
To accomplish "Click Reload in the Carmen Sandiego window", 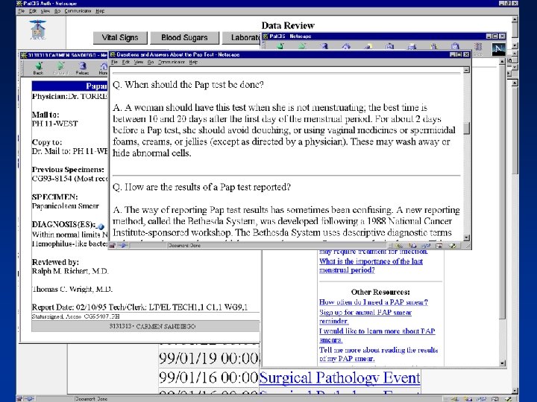I will [x=82, y=68].
